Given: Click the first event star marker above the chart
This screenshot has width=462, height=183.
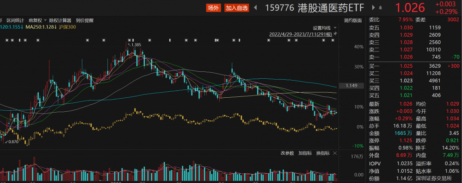Looking at the screenshot, I should (7, 40).
